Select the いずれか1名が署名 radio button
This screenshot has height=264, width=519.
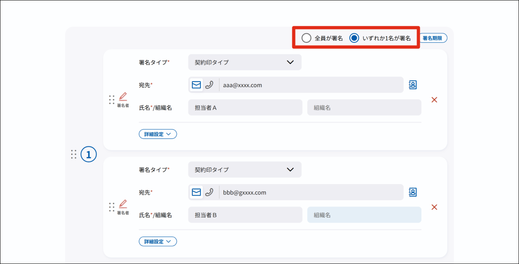[x=354, y=38]
